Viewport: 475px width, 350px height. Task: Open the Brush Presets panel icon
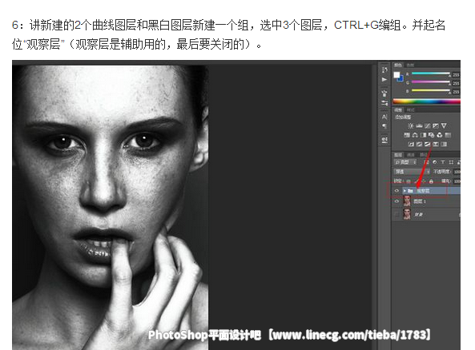[384, 103]
